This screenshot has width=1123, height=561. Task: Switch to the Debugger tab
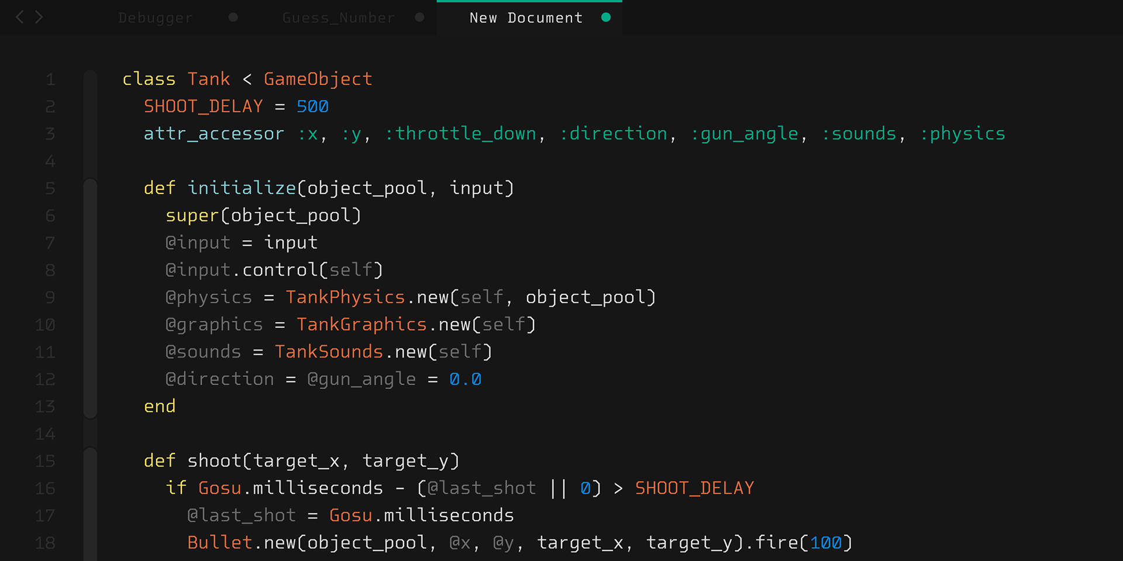tap(155, 18)
